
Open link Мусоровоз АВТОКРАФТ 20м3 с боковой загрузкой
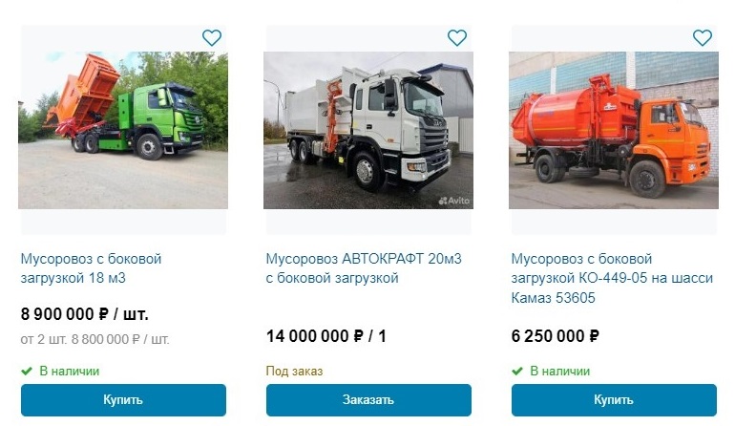click(x=364, y=268)
